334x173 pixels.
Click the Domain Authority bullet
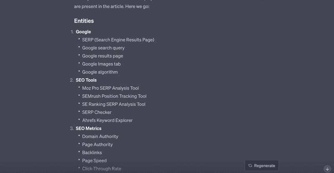coord(100,137)
